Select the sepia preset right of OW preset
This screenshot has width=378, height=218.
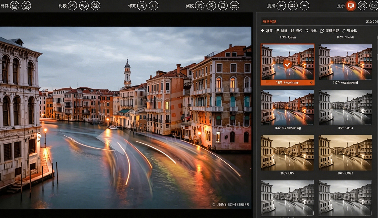345,153
